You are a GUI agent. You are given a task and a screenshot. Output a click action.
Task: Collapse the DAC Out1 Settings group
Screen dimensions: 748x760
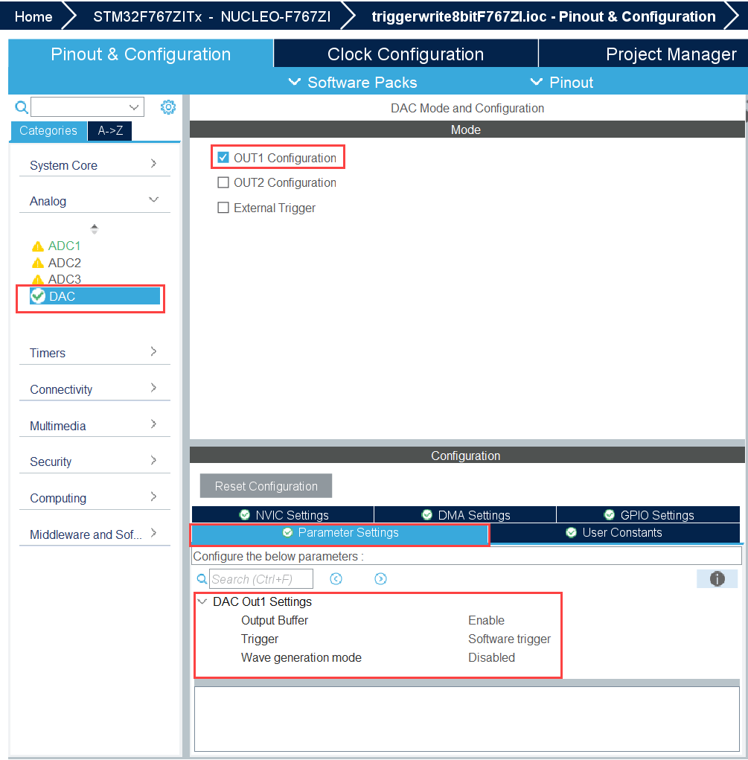click(202, 601)
